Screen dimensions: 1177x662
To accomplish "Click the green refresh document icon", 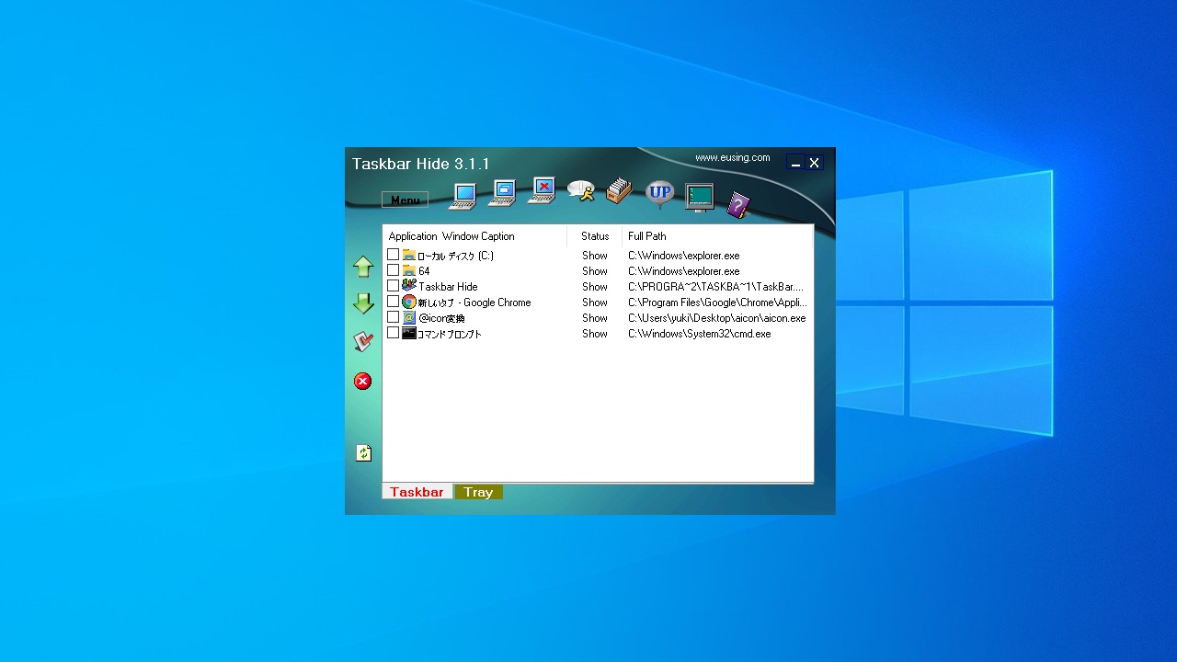I will (x=363, y=453).
